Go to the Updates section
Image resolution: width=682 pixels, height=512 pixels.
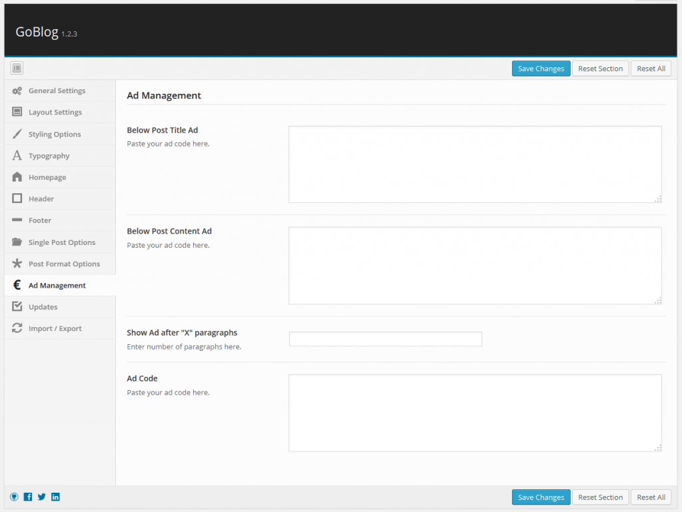pos(43,307)
